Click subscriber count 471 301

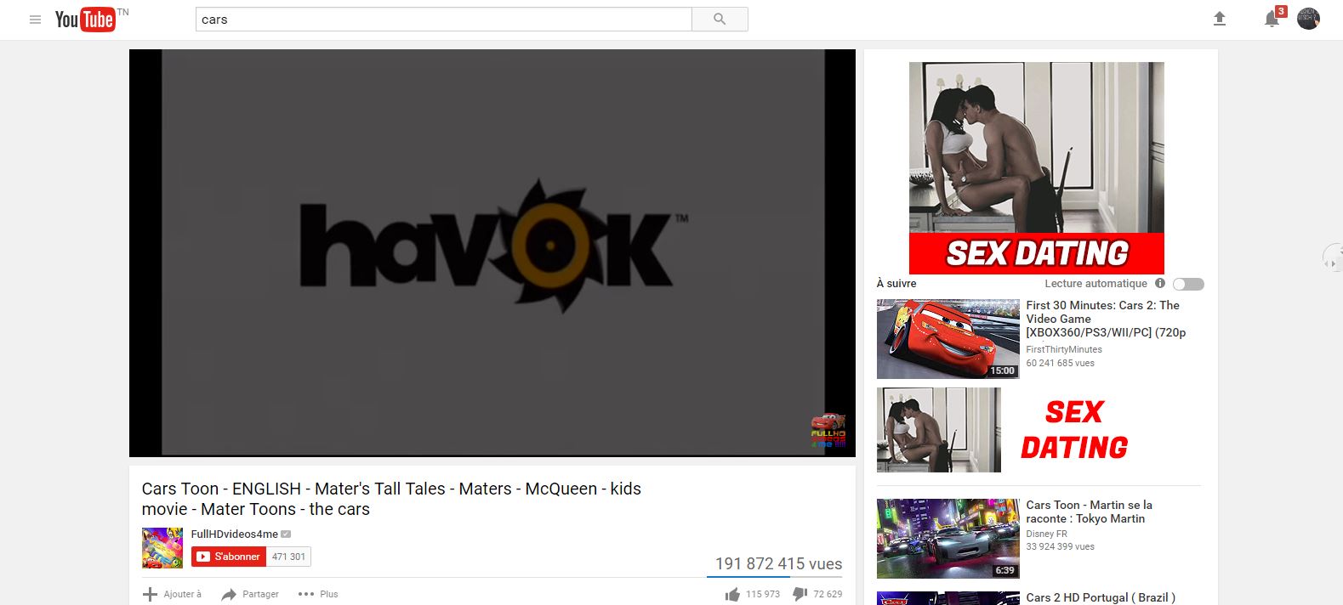[x=288, y=557]
